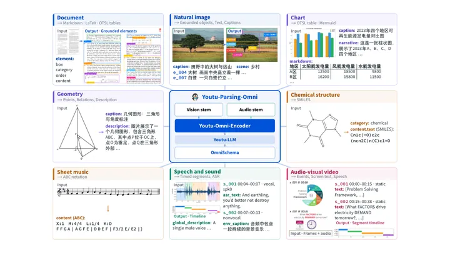
Task: Click the penguin logo beside Youtu-Parsing-Omni
Action: 196,97
